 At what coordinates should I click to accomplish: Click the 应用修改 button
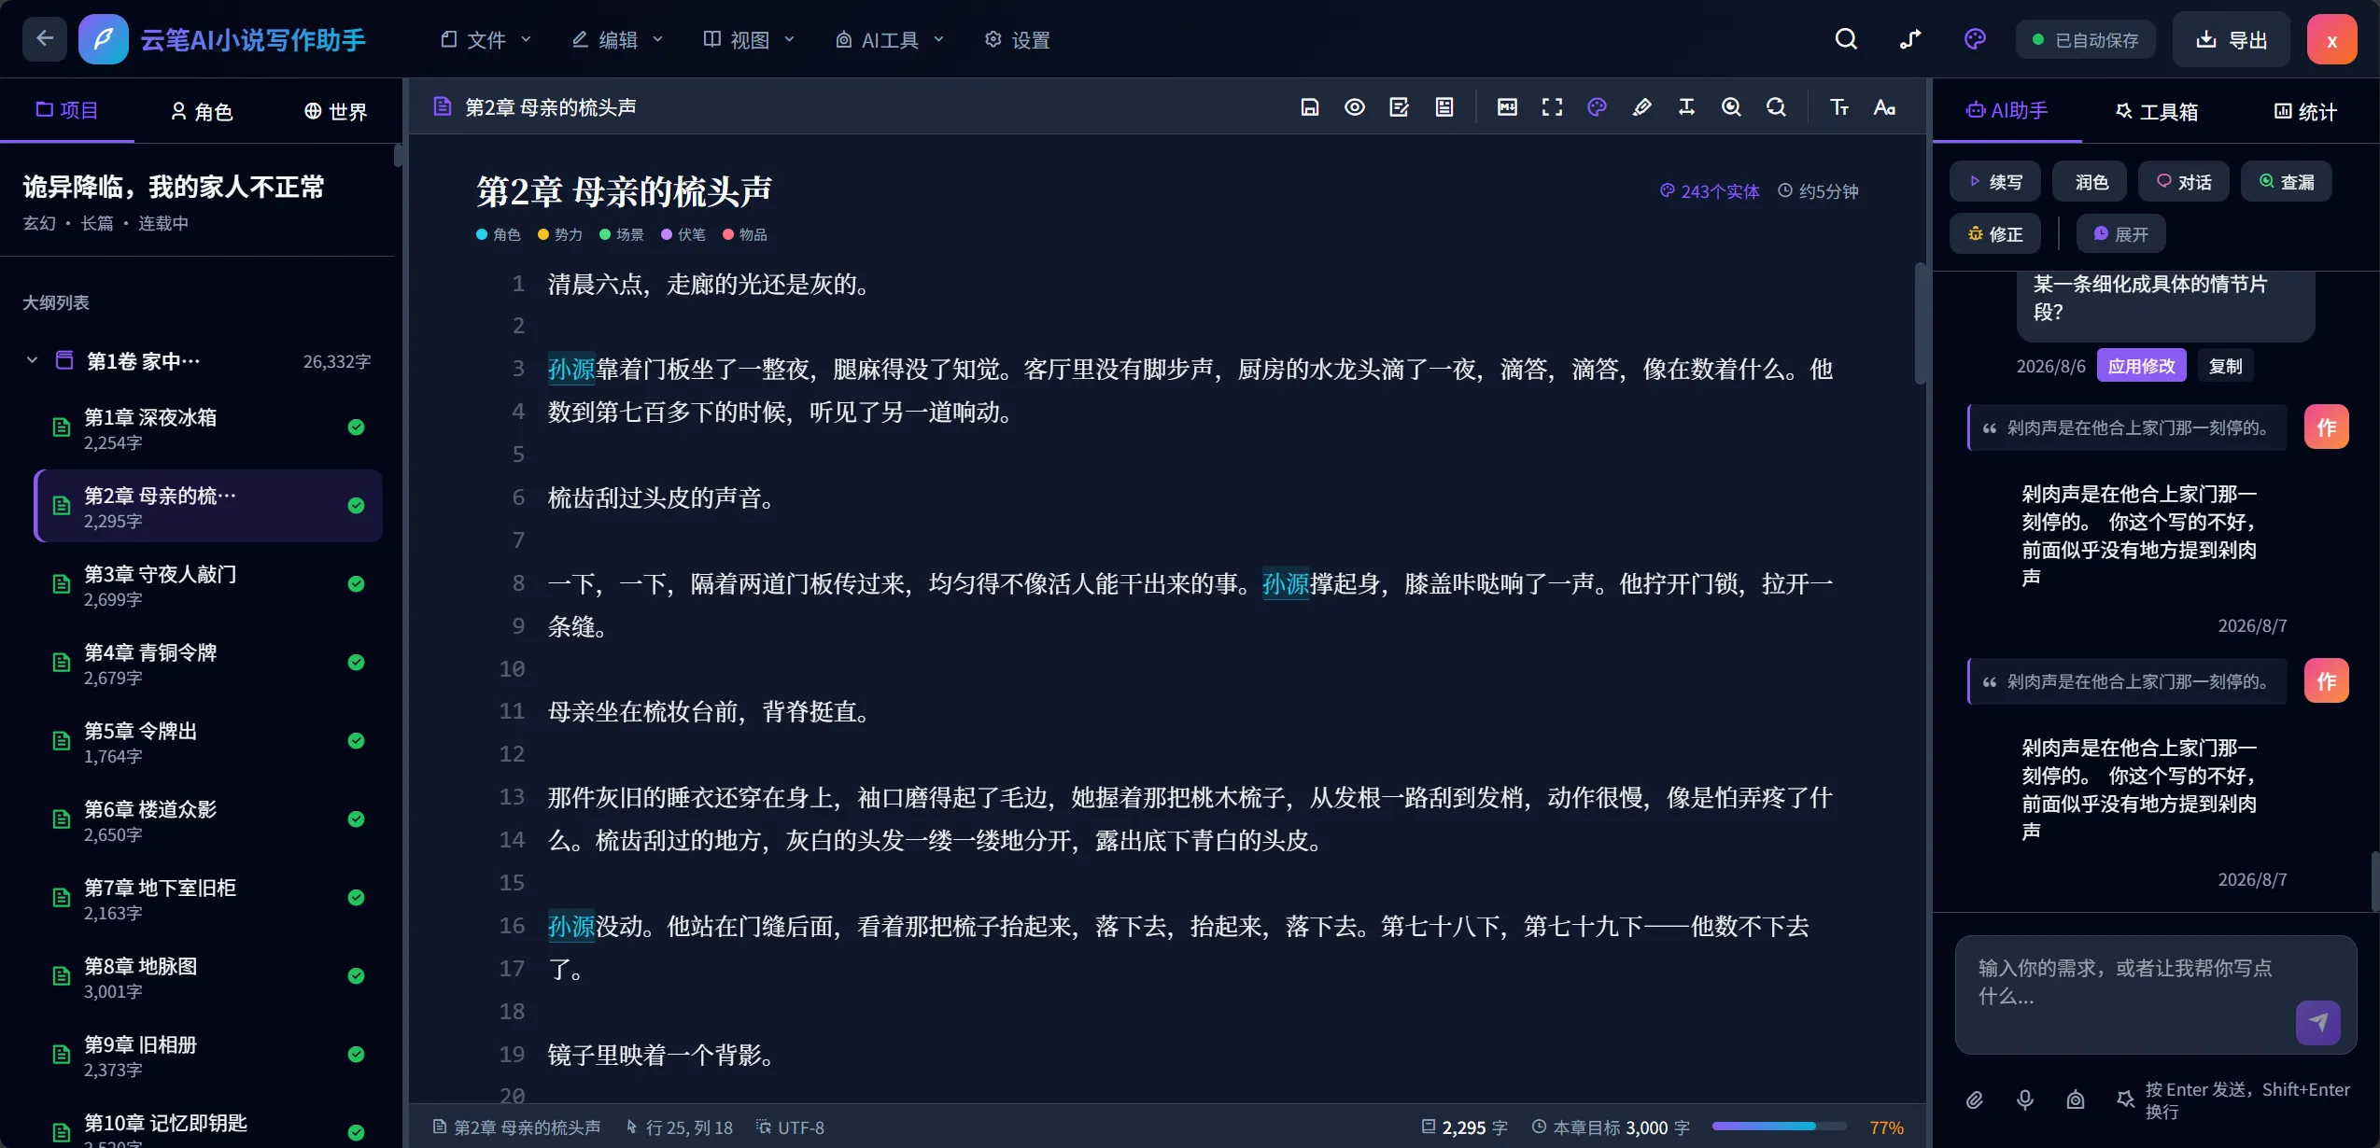[x=2141, y=366]
